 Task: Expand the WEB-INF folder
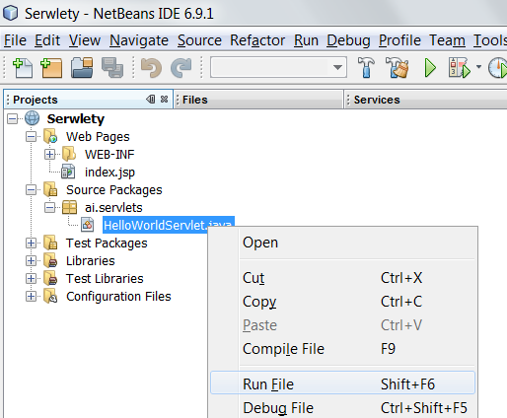tap(49, 155)
